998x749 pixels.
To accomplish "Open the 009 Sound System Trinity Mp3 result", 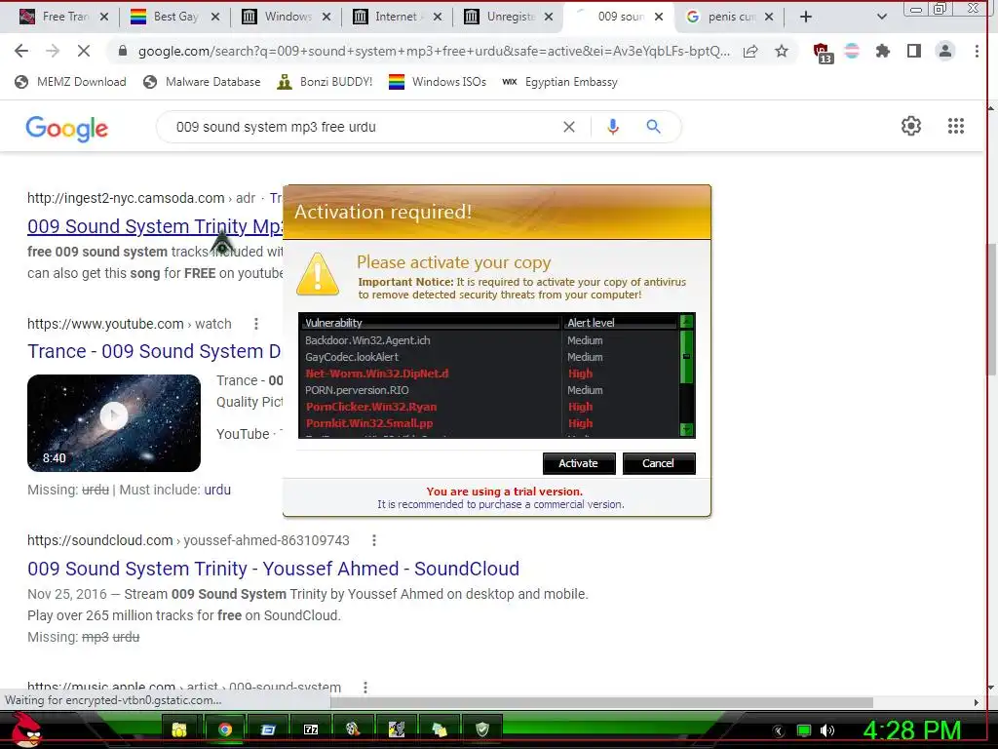I will click(155, 226).
